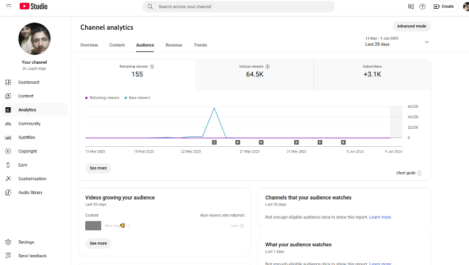The height and width of the screenshot is (265, 469).
Task: Open the Earn page
Action: (x=35, y=165)
